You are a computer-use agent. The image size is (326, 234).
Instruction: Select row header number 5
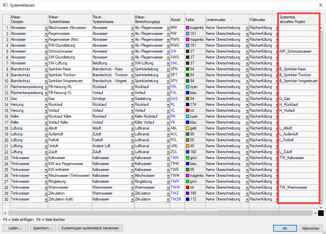coord(7,52)
